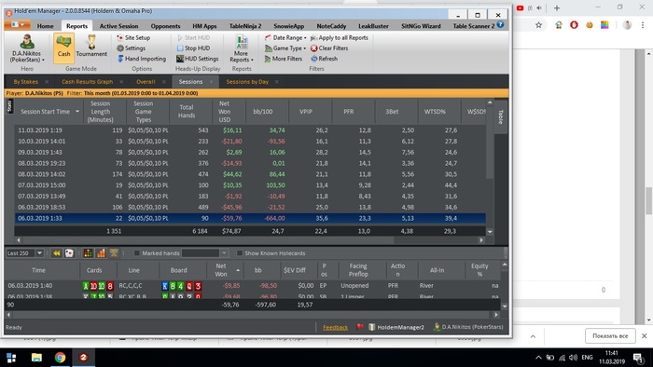Open the vertical Stats side tab

tap(9, 106)
